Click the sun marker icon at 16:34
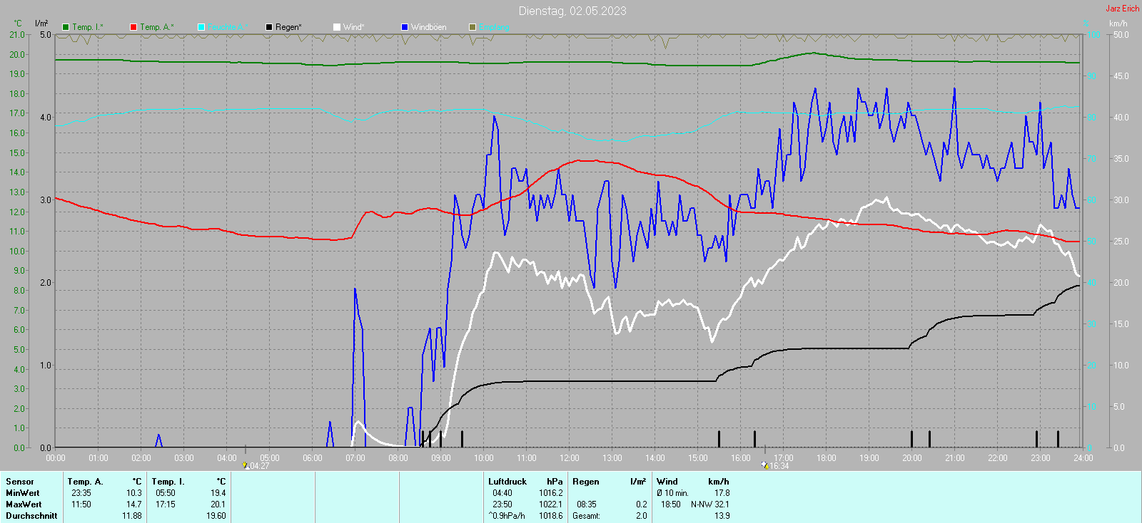The width and height of the screenshot is (1142, 523). point(765,466)
